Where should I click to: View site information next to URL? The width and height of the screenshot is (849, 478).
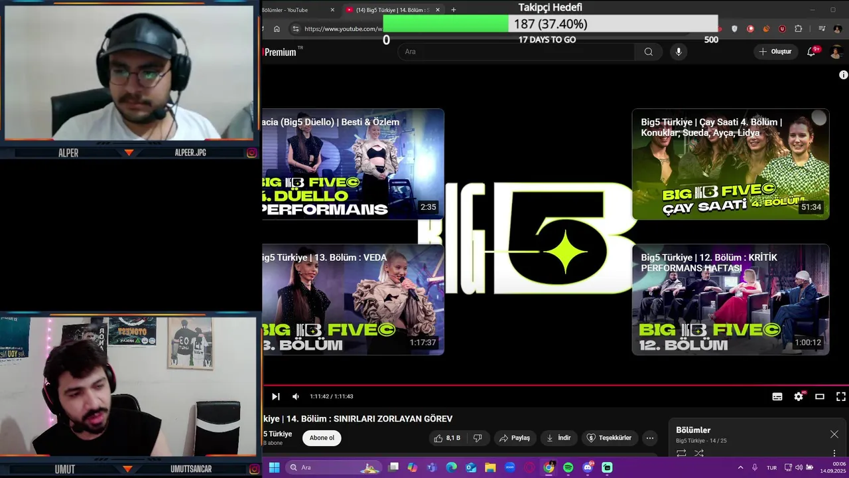tap(296, 29)
